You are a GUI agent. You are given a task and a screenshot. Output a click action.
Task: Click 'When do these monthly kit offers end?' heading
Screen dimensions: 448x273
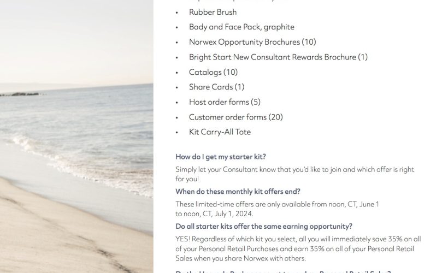pos(238,192)
